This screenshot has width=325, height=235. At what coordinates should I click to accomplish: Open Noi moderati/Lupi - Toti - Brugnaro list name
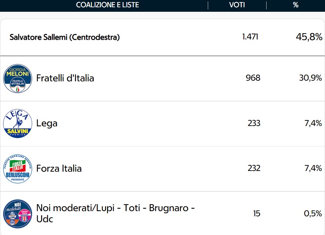(x=115, y=213)
